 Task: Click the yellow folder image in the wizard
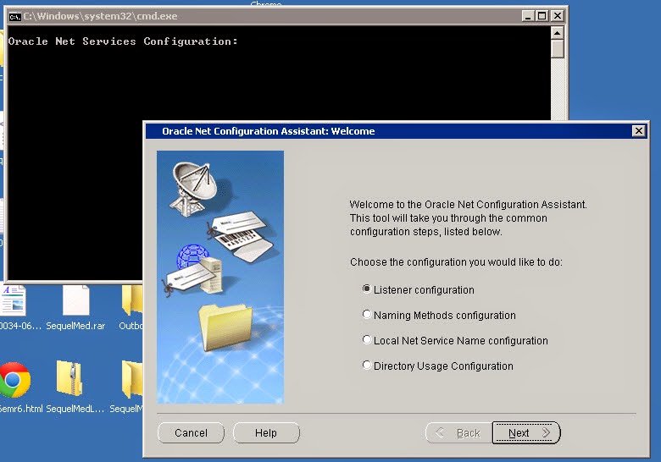click(226, 327)
